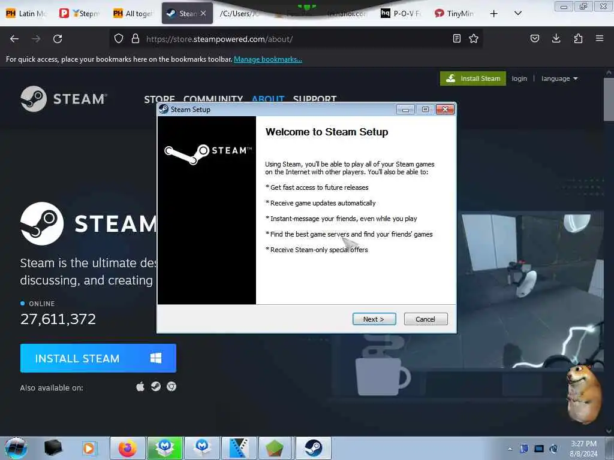Click the Steam taskbar icon

click(313, 448)
